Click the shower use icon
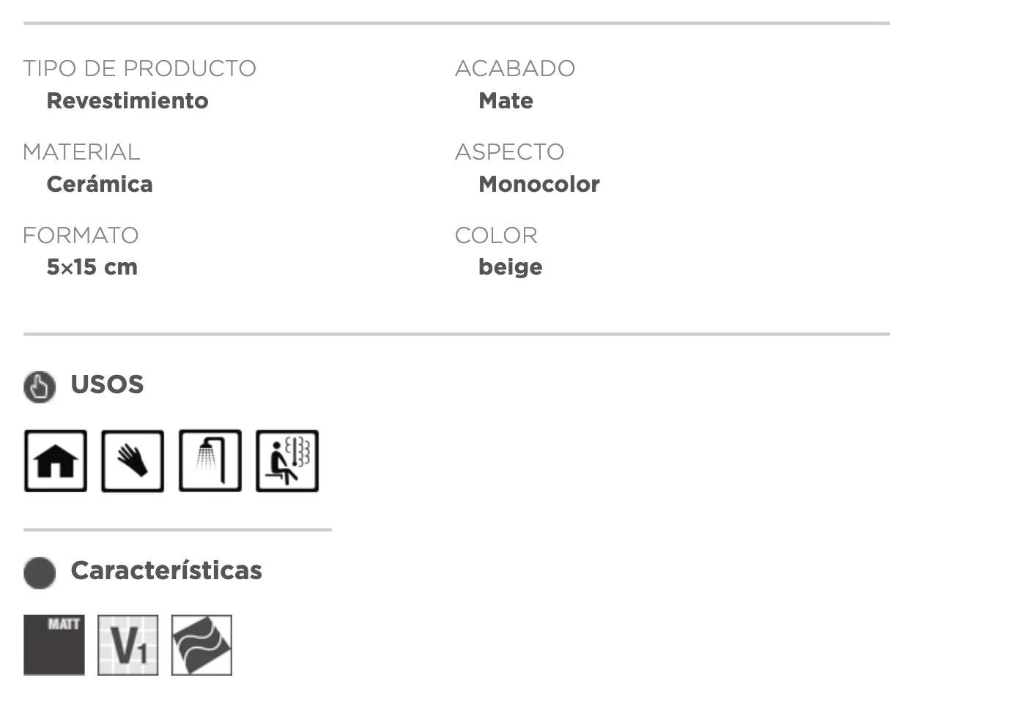The height and width of the screenshot is (719, 1014). [210, 461]
